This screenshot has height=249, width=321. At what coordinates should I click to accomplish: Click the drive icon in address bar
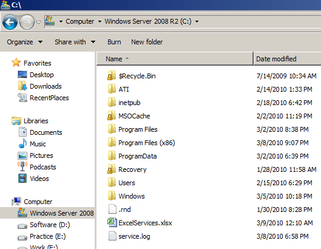(50, 21)
